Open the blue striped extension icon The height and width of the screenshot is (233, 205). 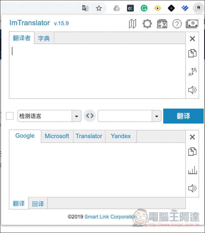[x=185, y=8]
